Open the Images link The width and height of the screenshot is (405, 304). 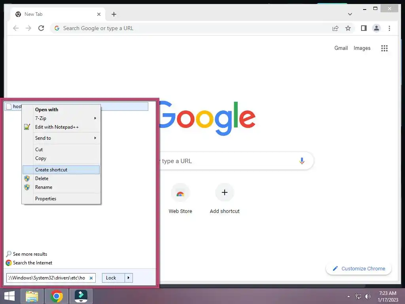(x=362, y=48)
